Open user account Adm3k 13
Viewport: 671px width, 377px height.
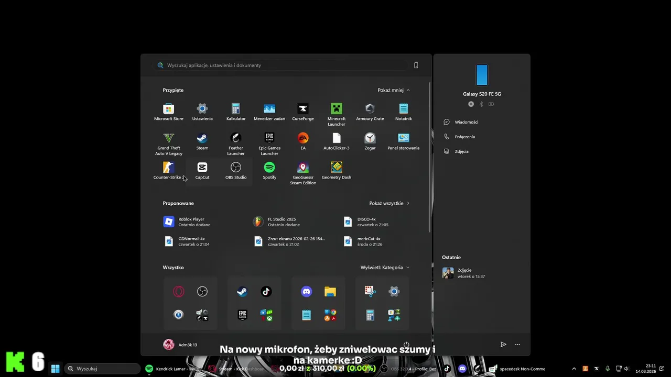(x=180, y=345)
